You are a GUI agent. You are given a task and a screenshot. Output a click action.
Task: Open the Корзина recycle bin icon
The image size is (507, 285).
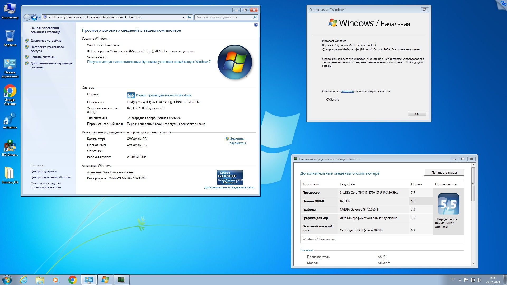pos(10,38)
